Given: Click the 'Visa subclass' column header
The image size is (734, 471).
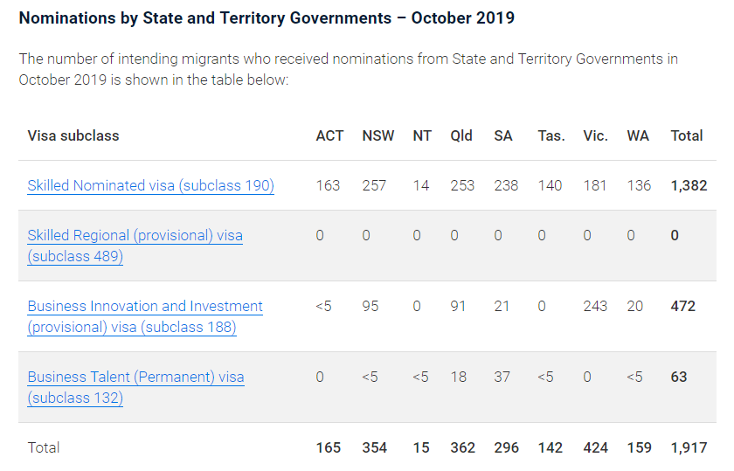Looking at the screenshot, I should (x=73, y=135).
